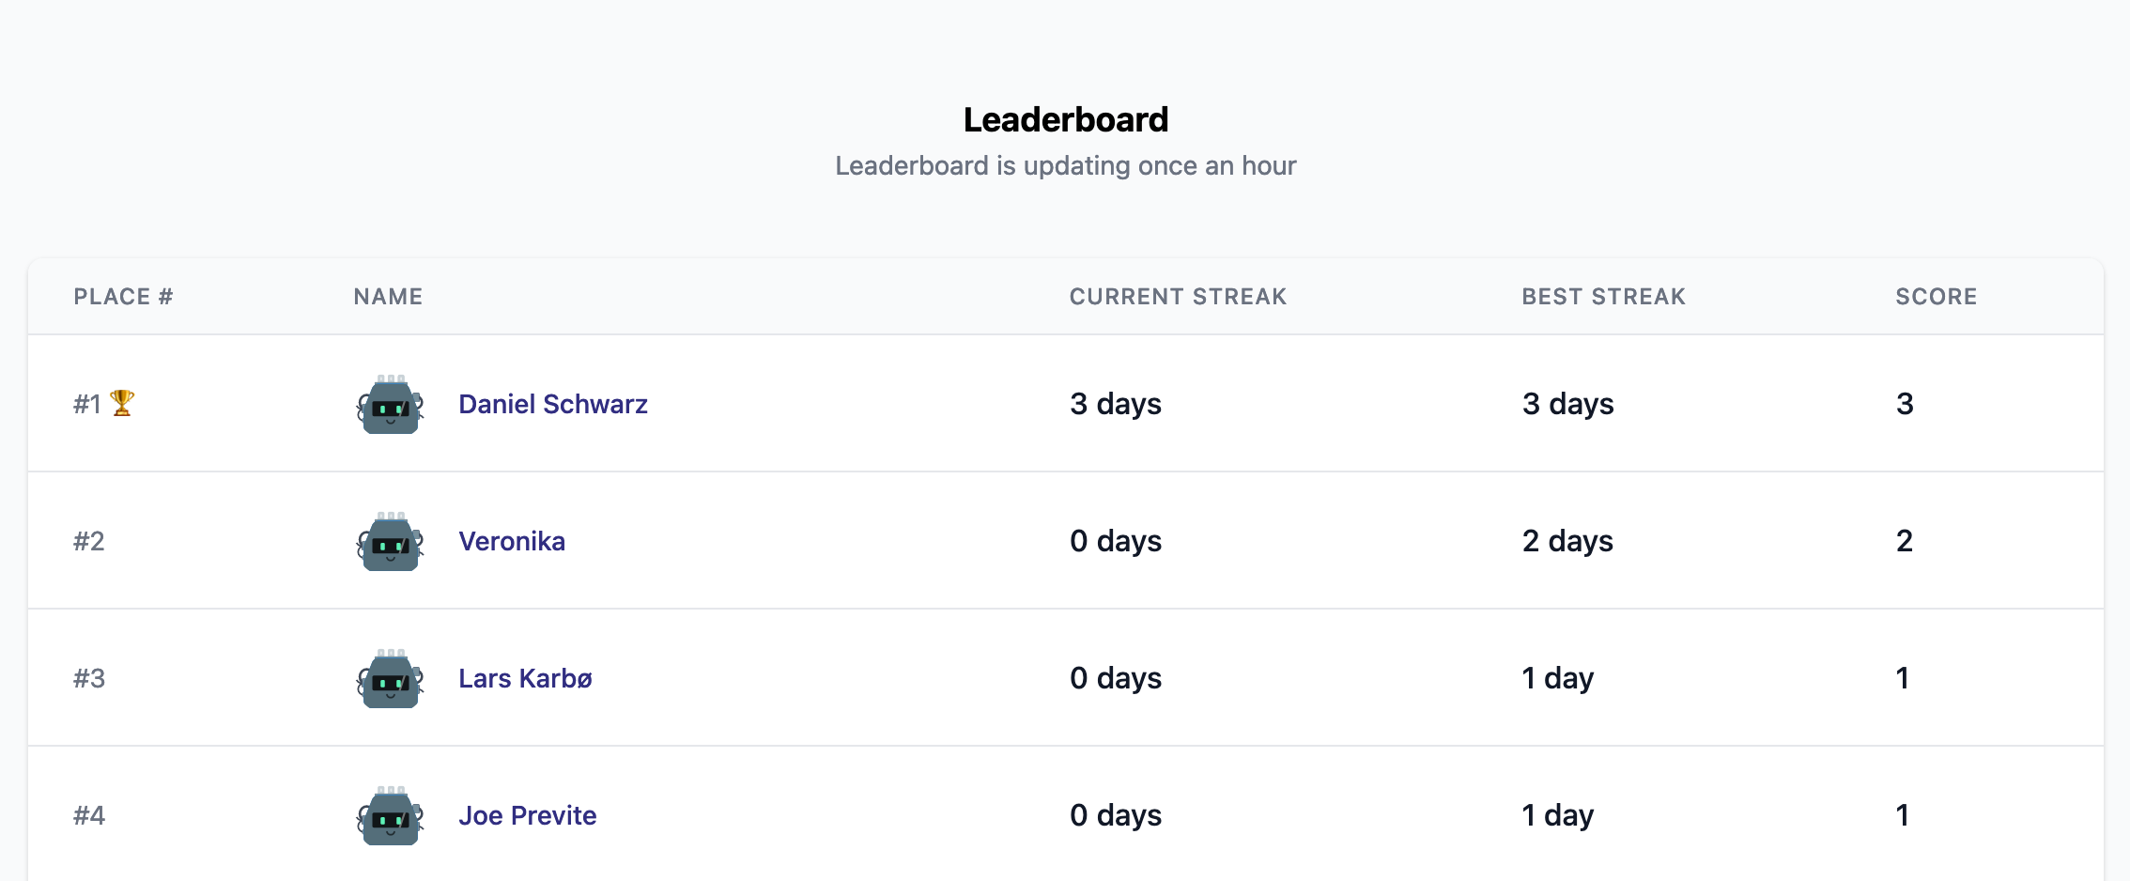Click the BEST STREAK column header
The image size is (2130, 881).
[x=1603, y=297]
